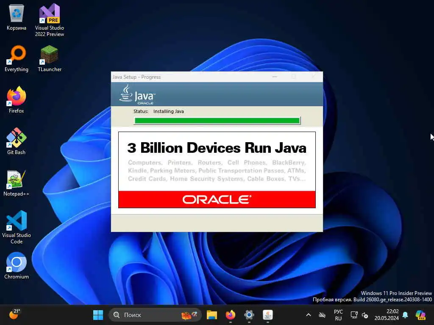
Task: Click the Поиск taskbar search box
Action: click(x=155, y=315)
